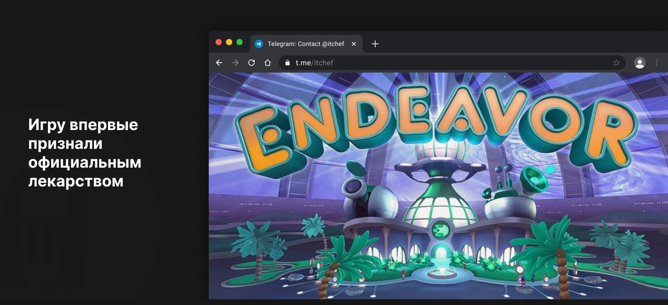Click the green maximize window button

240,42
